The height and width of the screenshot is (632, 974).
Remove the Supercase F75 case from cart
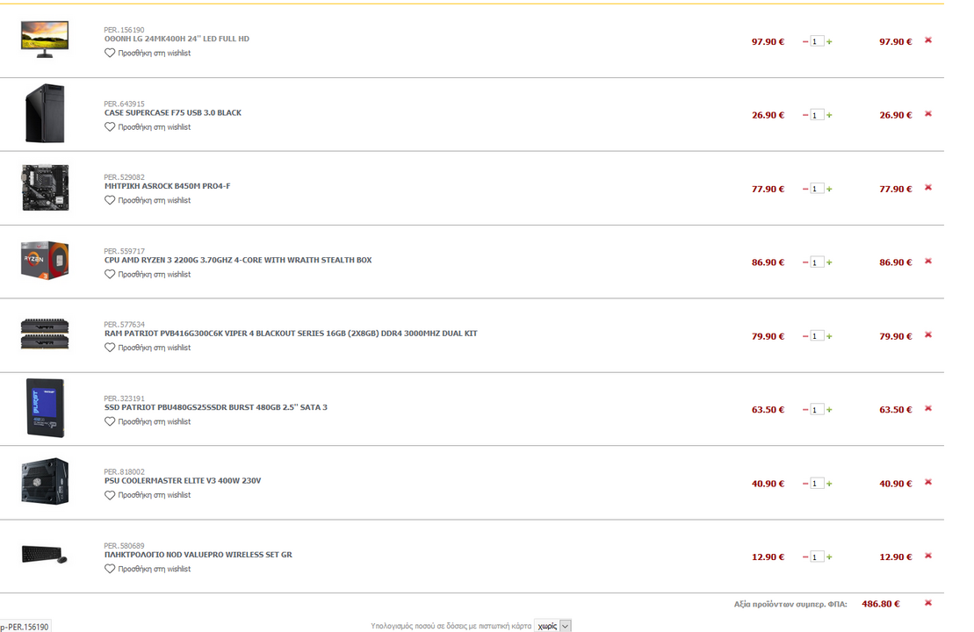coord(928,114)
